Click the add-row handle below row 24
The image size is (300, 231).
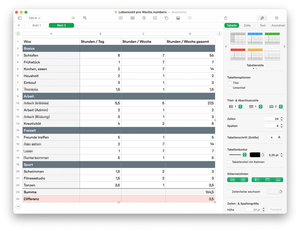(x=18, y=206)
